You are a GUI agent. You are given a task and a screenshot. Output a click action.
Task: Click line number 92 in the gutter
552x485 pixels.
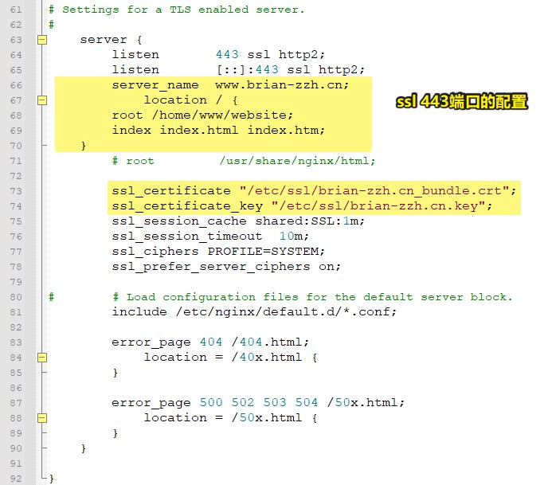pos(16,479)
